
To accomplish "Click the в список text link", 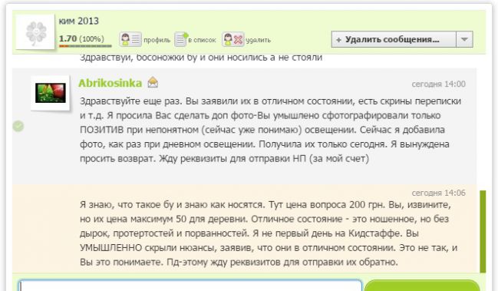I will point(202,41).
